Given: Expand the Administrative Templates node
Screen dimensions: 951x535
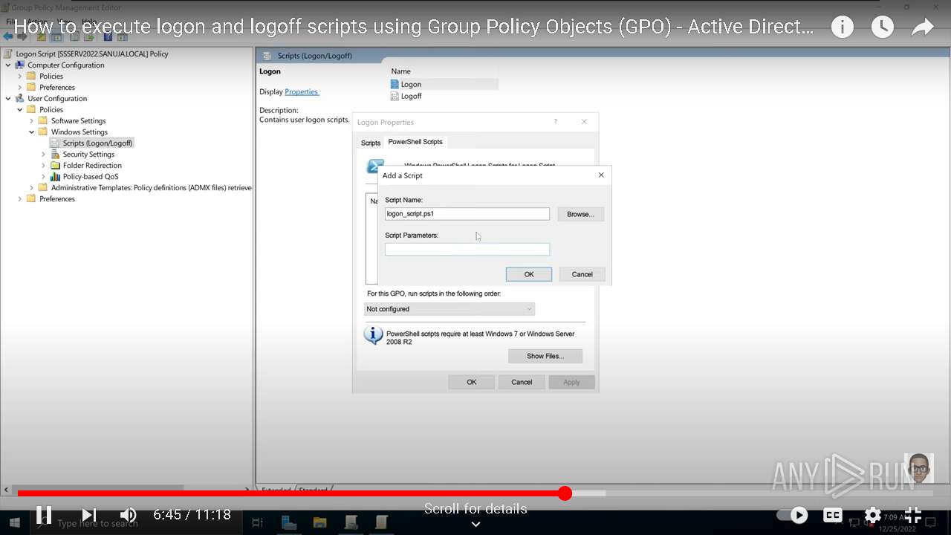Looking at the screenshot, I should pyautogui.click(x=32, y=187).
